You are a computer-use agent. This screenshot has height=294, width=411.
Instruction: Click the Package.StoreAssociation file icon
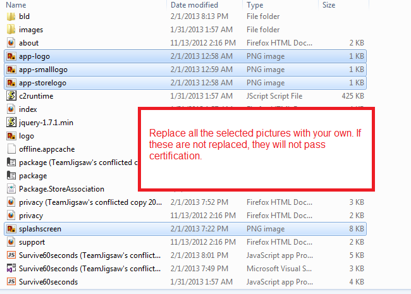point(11,188)
